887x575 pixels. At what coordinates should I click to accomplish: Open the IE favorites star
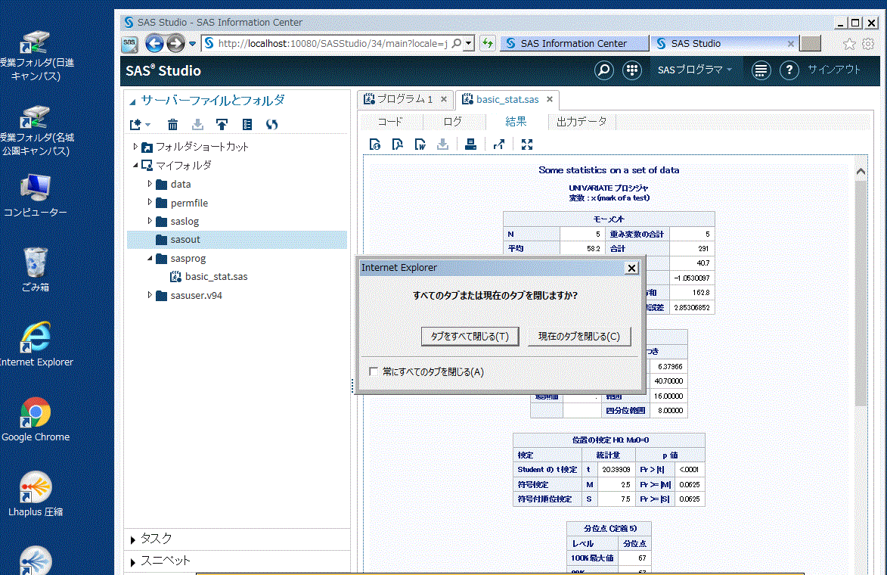(849, 44)
